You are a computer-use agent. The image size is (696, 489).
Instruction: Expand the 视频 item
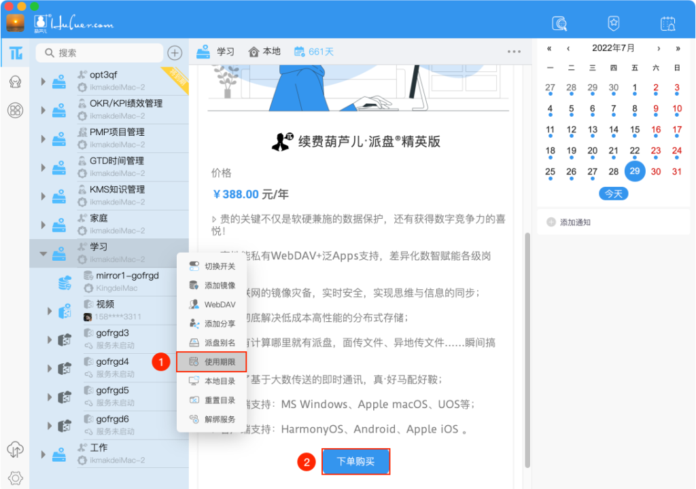click(50, 311)
